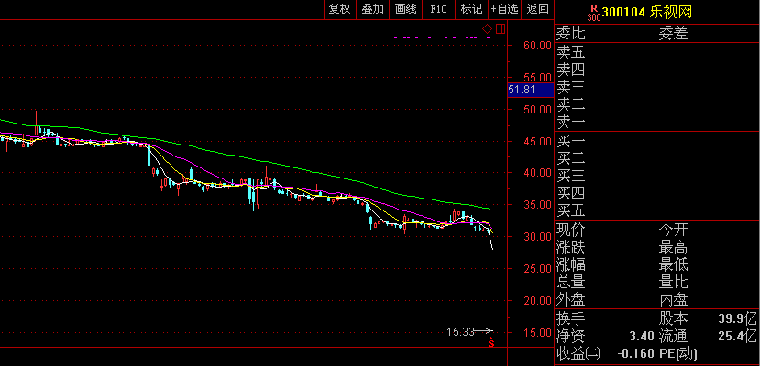Click the red diamond icon above chart
Image resolution: width=760 pixels, height=366 pixels.
[x=489, y=29]
